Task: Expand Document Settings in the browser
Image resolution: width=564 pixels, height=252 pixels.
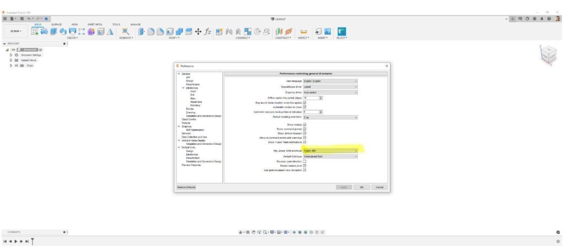Action: (x=11, y=55)
